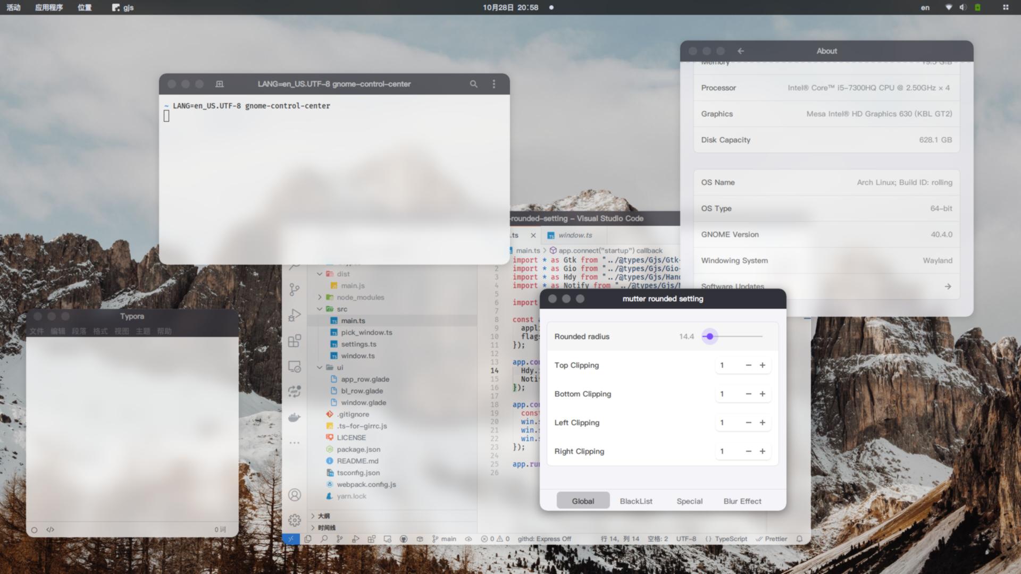Open the 活动 activities overview

coord(13,7)
